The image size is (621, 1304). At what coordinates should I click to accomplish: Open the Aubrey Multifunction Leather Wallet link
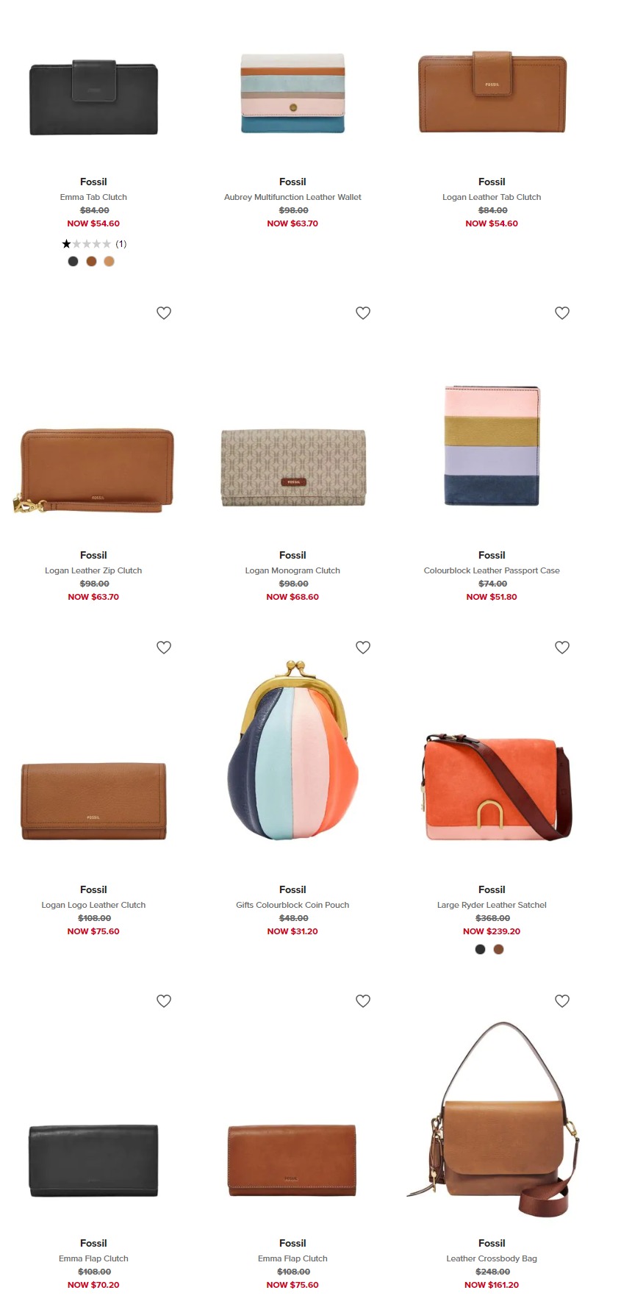292,197
